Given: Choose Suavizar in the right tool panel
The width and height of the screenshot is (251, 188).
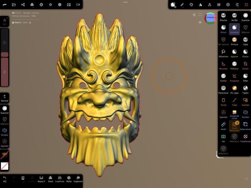Looking at the screenshot, I should 245,17.
